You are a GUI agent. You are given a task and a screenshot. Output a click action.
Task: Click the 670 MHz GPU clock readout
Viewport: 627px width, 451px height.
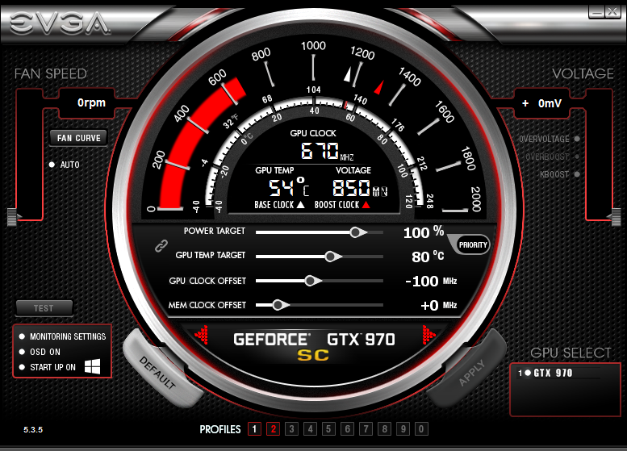tap(327, 151)
